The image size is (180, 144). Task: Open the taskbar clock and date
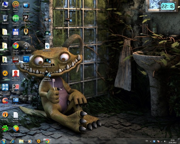pyautogui.click(x=172, y=141)
